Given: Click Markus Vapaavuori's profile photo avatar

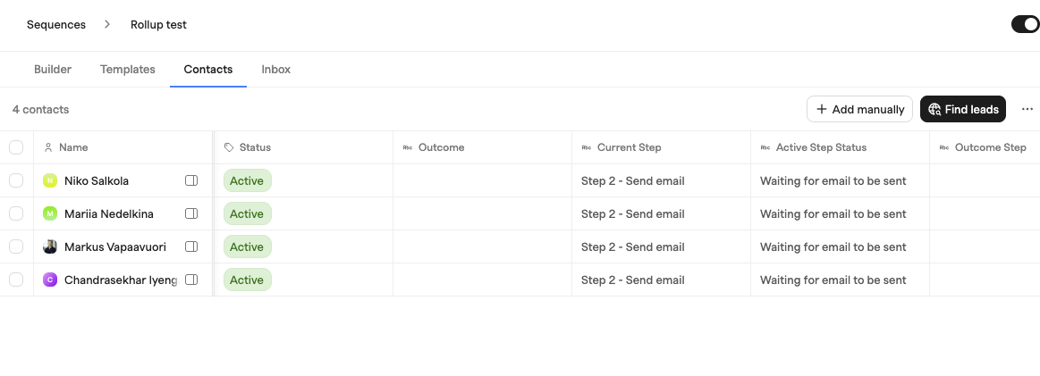Looking at the screenshot, I should [50, 246].
